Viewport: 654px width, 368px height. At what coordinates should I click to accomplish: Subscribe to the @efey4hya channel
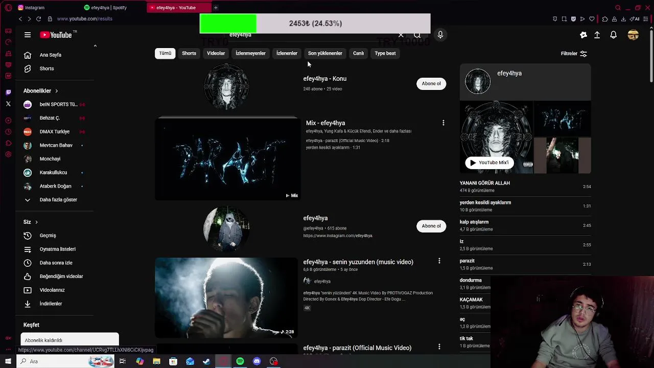click(431, 226)
